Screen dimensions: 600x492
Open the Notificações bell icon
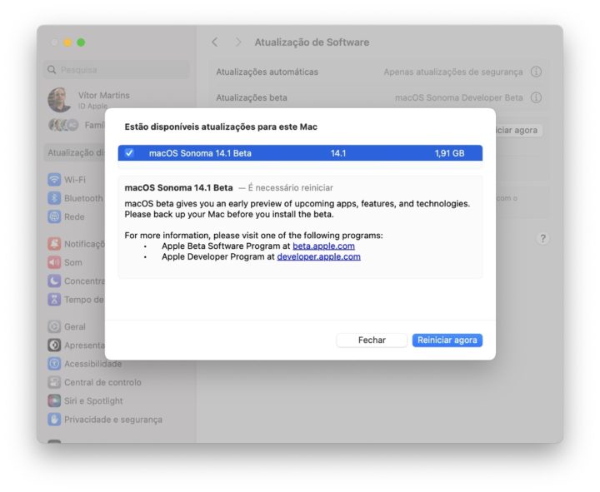(x=54, y=244)
